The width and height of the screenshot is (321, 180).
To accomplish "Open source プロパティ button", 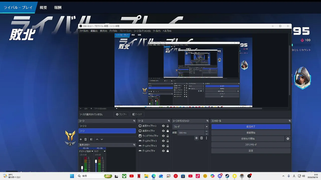I will pos(121,114).
